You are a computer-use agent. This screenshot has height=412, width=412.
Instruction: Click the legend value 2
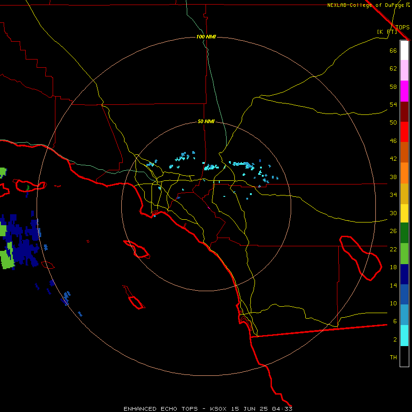point(395,340)
